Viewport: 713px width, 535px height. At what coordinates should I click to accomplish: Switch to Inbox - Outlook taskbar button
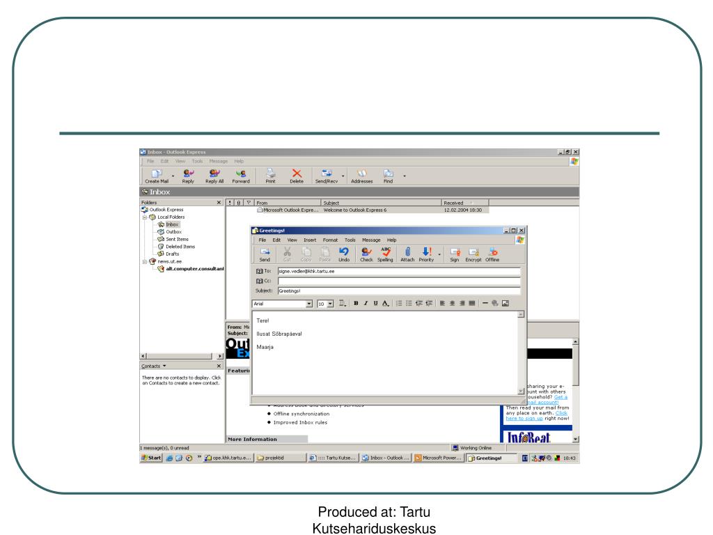(384, 458)
